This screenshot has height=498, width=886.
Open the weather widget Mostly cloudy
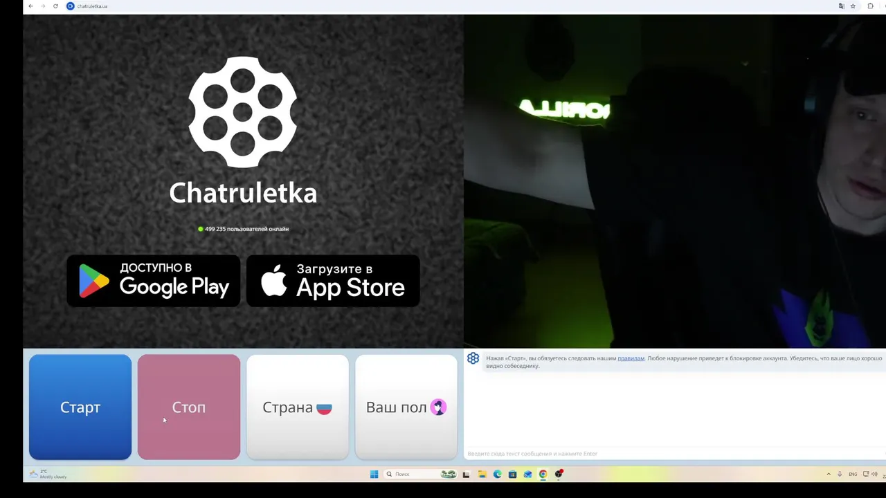pyautogui.click(x=48, y=474)
